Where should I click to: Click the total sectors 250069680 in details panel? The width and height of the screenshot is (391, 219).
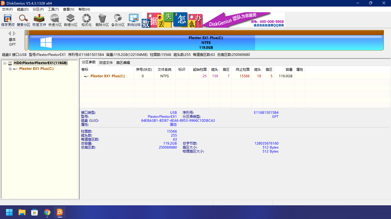point(168,147)
